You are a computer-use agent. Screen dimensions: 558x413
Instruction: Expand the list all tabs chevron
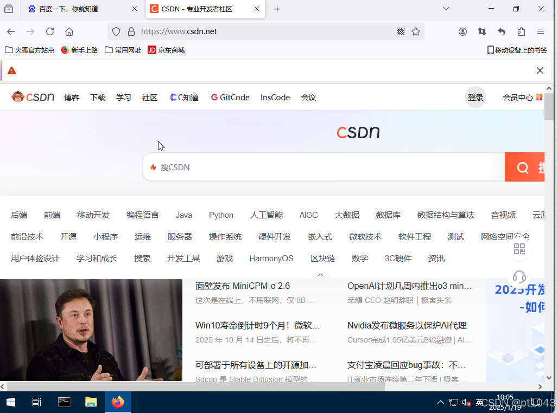tap(446, 9)
